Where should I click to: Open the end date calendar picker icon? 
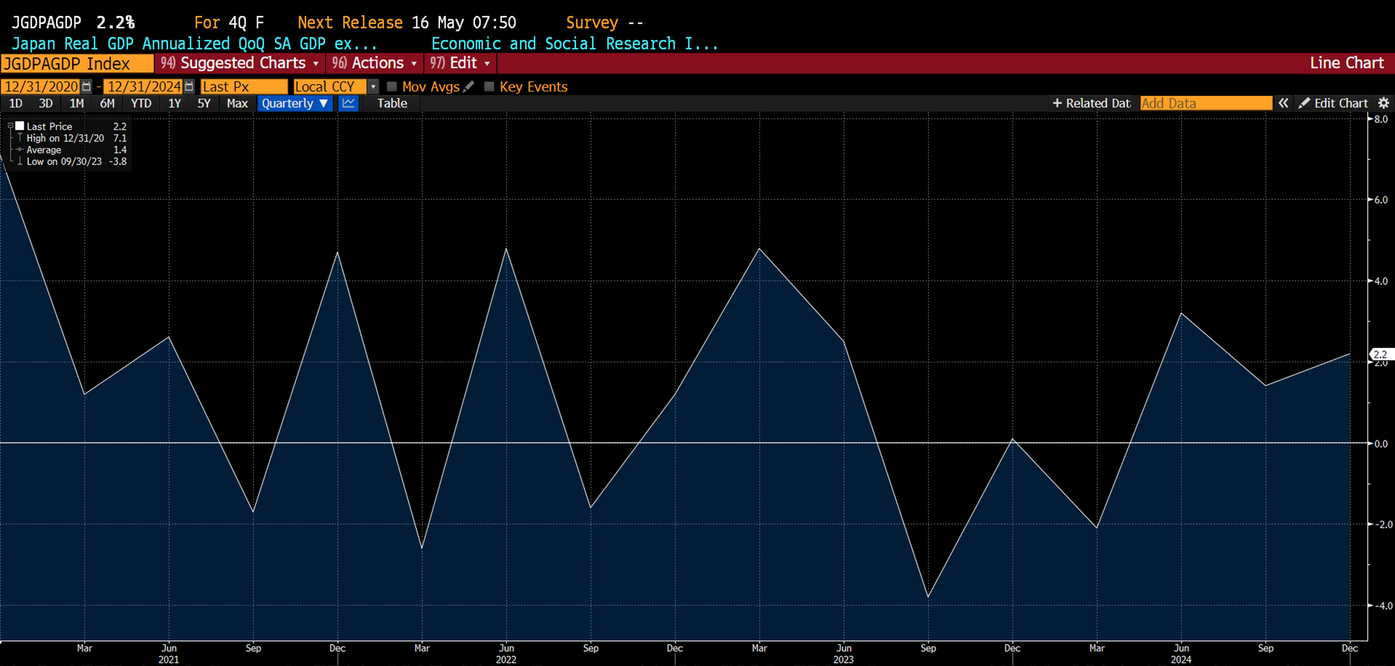click(189, 86)
